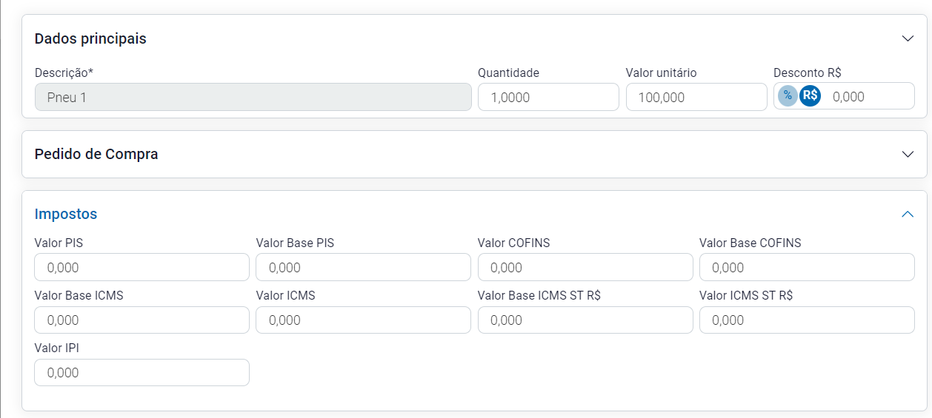Focus the Quantidade input field
The image size is (932, 418).
[547, 97]
